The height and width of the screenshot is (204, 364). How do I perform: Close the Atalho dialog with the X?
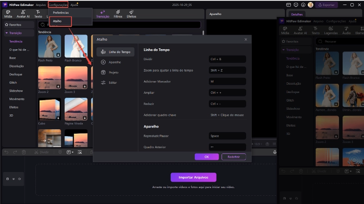pos(246,40)
